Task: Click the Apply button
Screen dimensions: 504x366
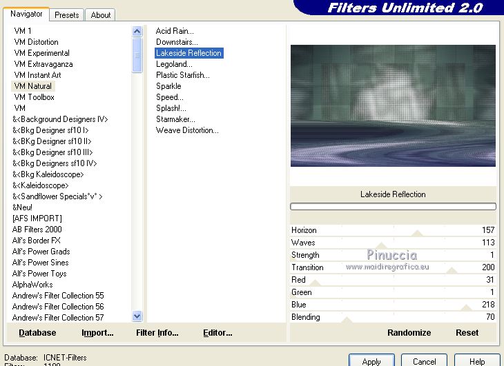Action: 371,361
